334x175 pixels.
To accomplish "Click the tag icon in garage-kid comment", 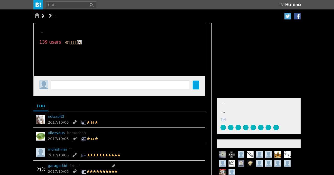I will coord(114,166).
